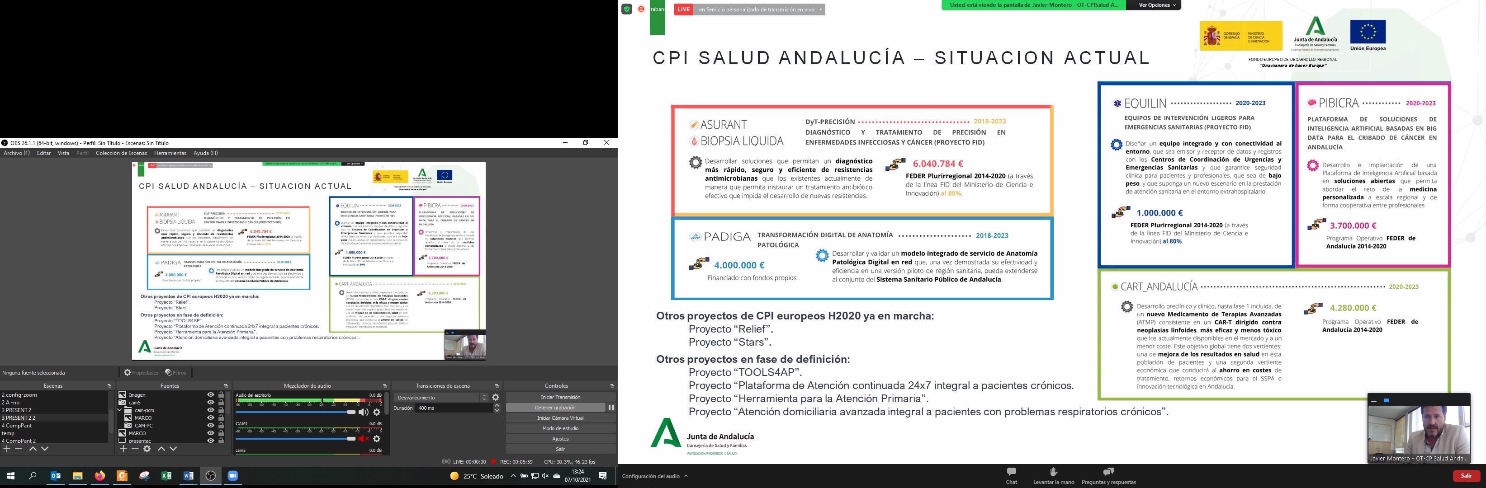Unmute the CAM1 audio channel
This screenshot has height=488, width=1486.
click(x=363, y=439)
